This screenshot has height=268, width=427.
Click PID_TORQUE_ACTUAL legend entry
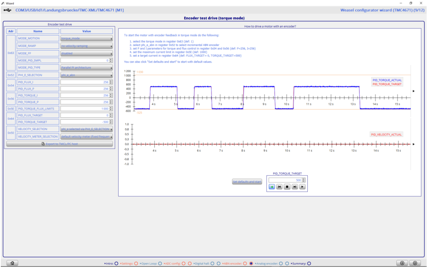(x=387, y=80)
